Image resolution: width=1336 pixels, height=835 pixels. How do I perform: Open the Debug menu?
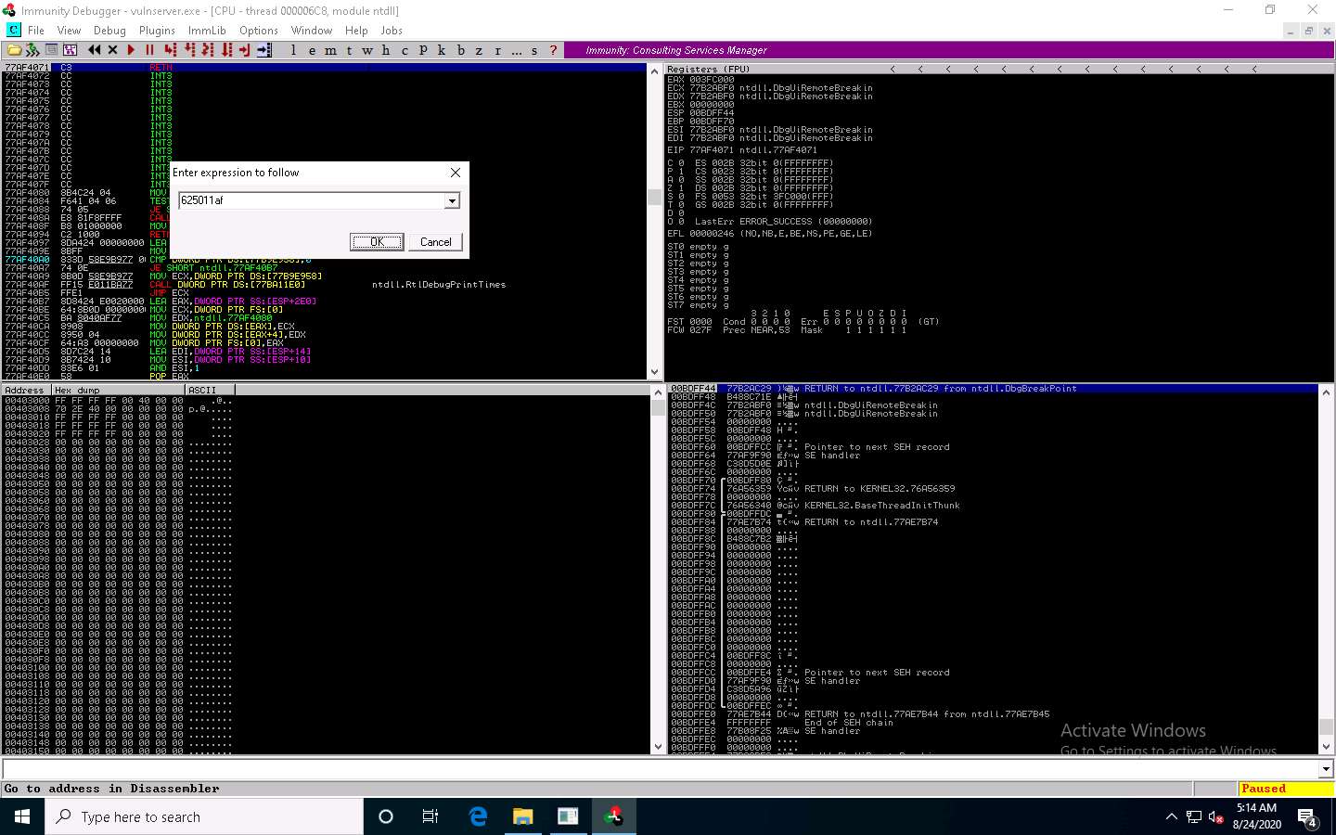click(x=109, y=31)
